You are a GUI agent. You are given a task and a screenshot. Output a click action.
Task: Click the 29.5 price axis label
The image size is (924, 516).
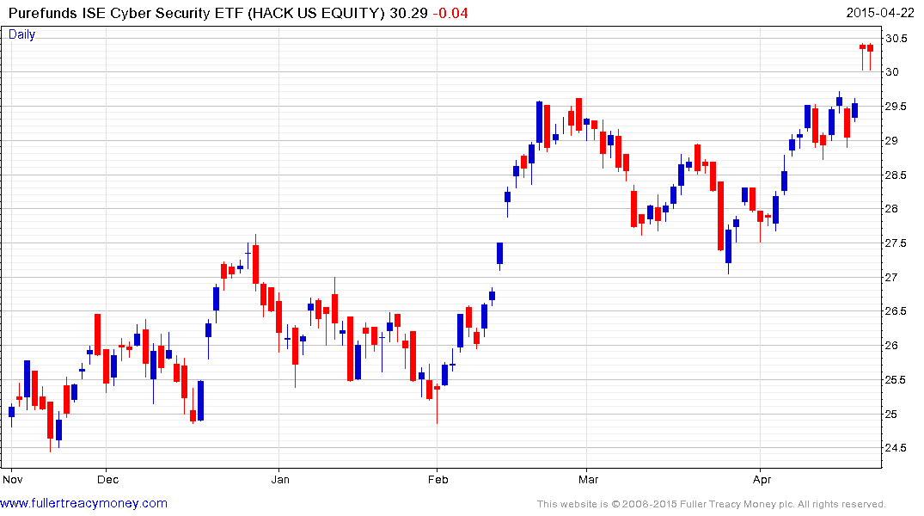coord(896,107)
